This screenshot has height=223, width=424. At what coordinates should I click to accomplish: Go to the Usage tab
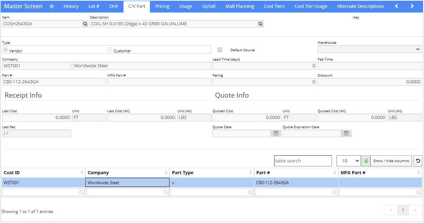tap(186, 6)
